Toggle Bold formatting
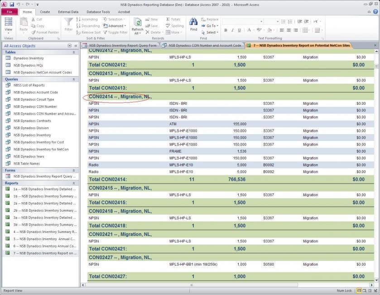The image size is (380, 295). 226,30
